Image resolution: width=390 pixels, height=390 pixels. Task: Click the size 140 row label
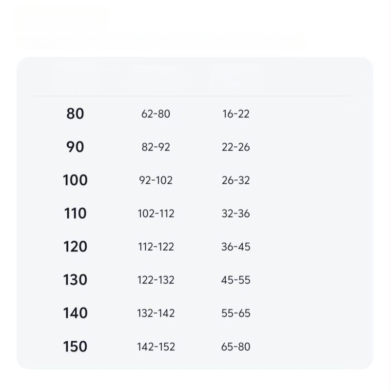(75, 313)
